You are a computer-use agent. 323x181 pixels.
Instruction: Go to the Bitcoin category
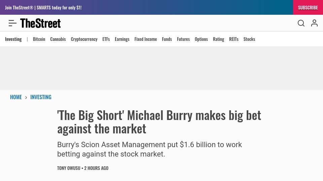[39, 39]
